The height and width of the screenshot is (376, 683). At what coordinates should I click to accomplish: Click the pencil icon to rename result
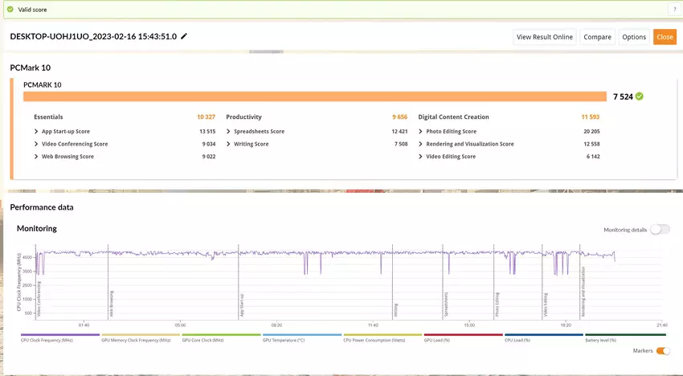tap(184, 36)
